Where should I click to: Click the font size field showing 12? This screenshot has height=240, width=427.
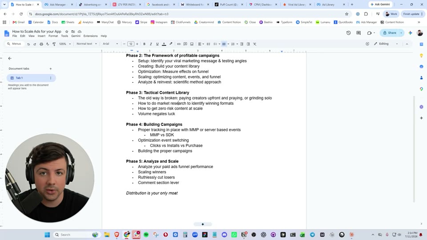[131, 44]
